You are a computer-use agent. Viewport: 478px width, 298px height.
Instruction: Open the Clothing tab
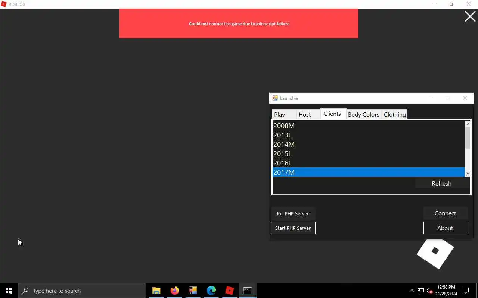(x=395, y=114)
